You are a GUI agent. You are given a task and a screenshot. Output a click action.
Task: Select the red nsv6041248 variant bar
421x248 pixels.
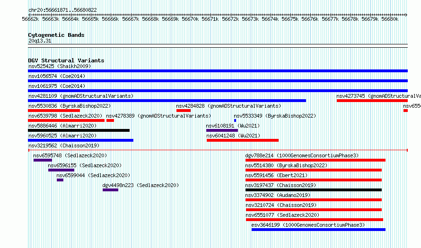(243, 140)
